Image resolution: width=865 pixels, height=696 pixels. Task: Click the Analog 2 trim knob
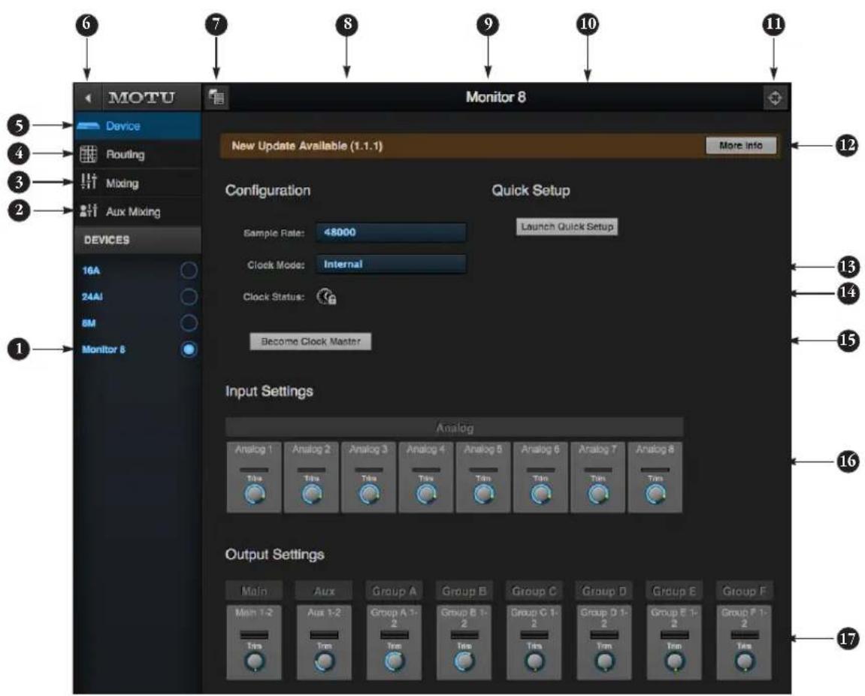[x=312, y=495]
